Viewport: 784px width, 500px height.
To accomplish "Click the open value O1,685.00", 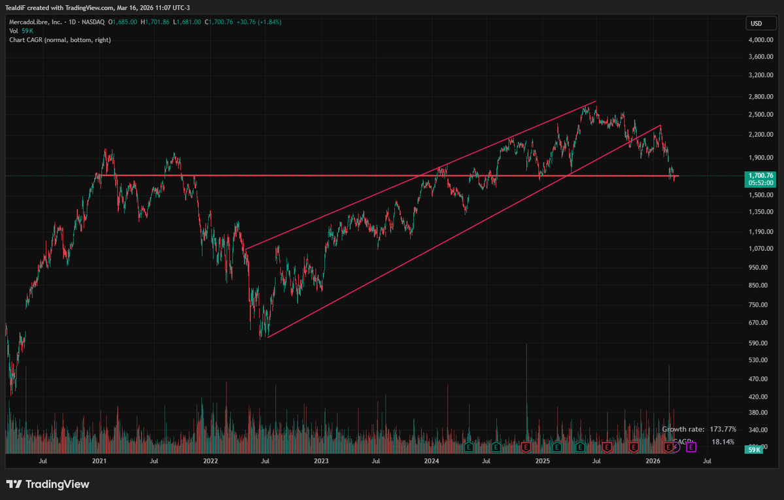I will click(x=122, y=22).
